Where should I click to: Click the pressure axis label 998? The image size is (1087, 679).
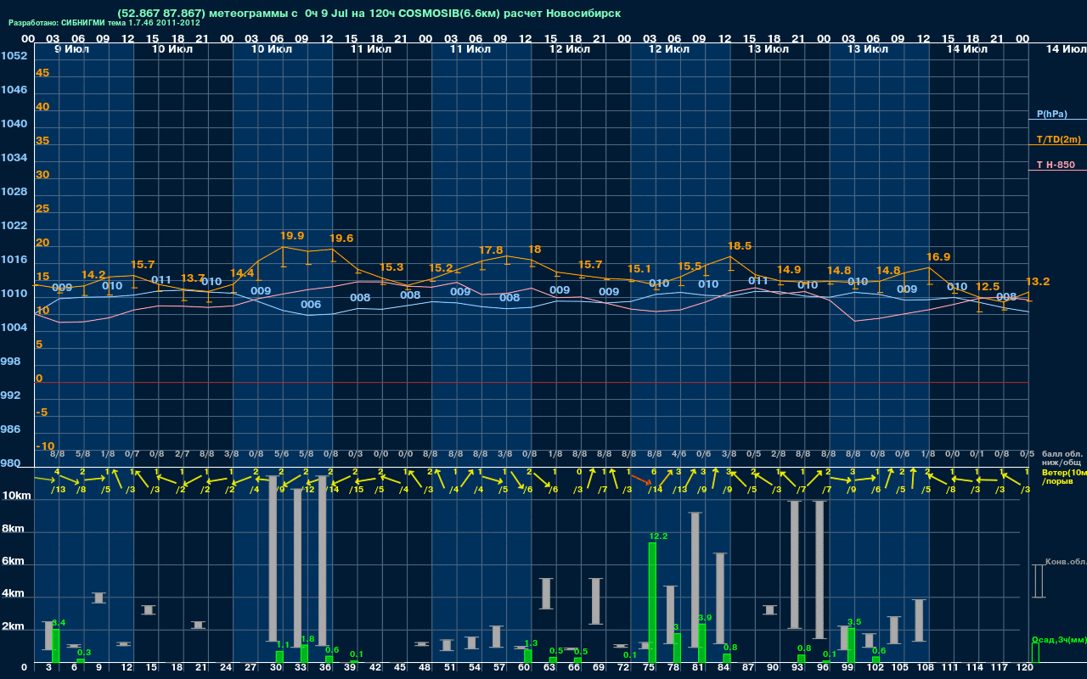tap(10, 362)
